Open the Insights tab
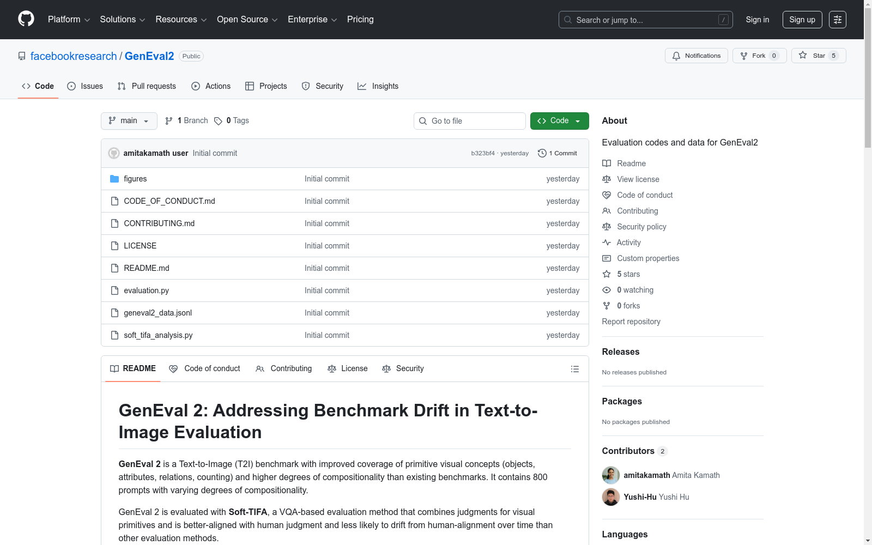 pyautogui.click(x=378, y=86)
